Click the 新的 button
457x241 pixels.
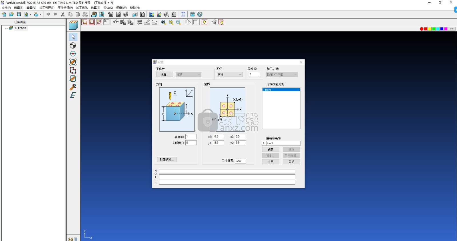click(x=270, y=150)
